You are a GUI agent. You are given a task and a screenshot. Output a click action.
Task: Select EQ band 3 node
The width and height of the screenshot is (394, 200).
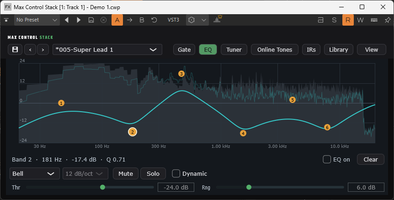click(x=181, y=74)
